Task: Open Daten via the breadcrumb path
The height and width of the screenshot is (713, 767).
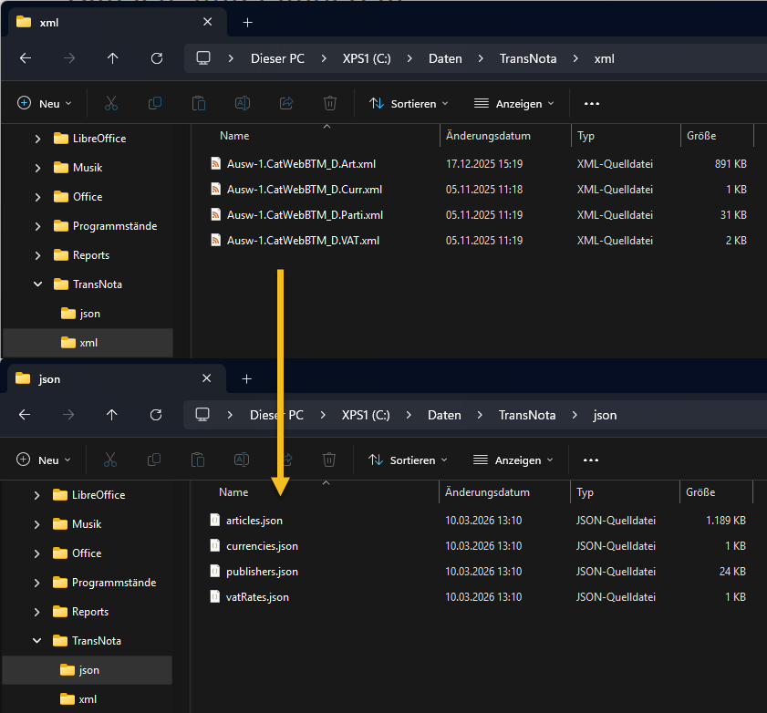Action: tap(445, 57)
